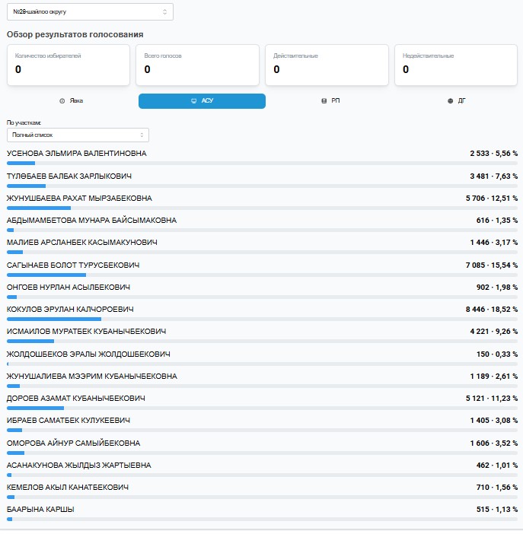
Task: Click the Всего голосов summary card
Action: (x=198, y=65)
